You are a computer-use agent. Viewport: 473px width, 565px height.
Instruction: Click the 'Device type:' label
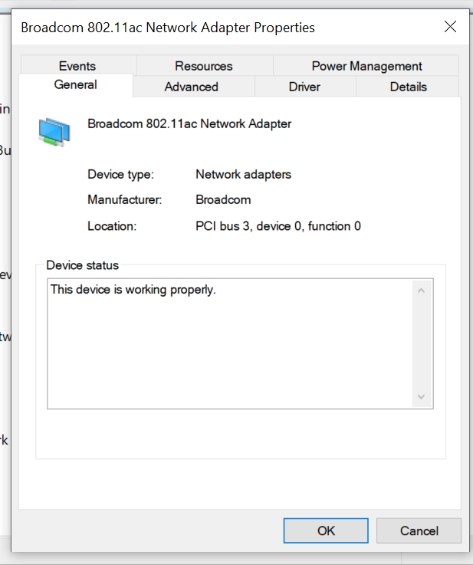pos(120,174)
